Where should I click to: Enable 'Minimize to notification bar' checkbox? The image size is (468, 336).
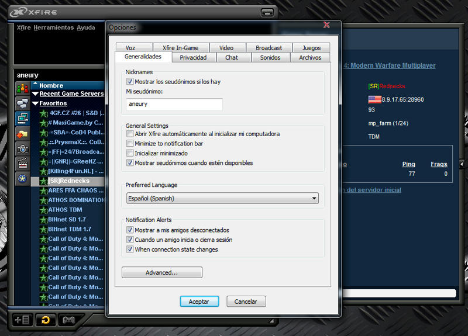pyautogui.click(x=129, y=143)
